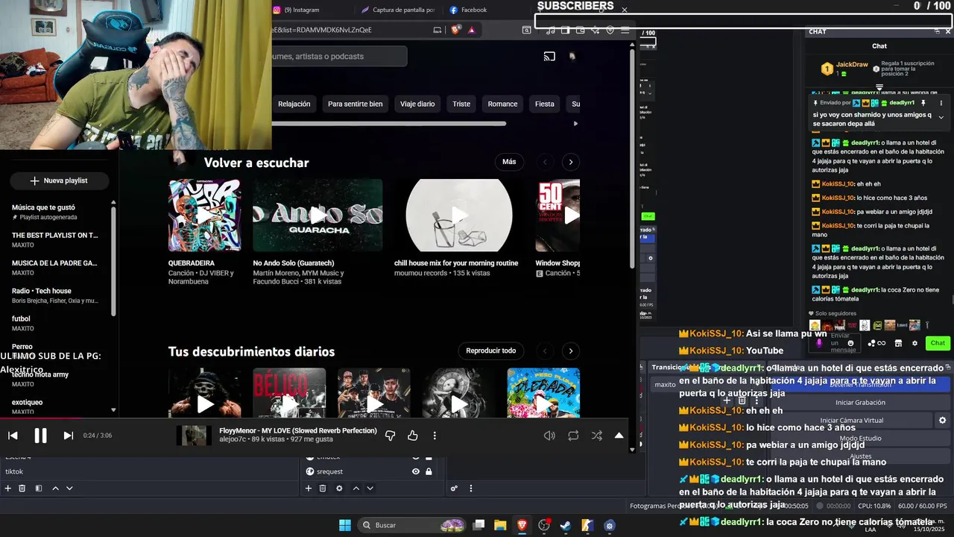Image resolution: width=954 pixels, height=537 pixels.
Task: Expand the player page with the up arrow
Action: 619,436
